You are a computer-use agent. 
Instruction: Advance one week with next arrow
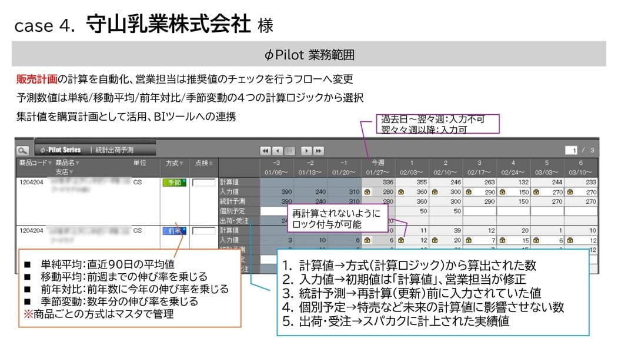click(x=306, y=151)
